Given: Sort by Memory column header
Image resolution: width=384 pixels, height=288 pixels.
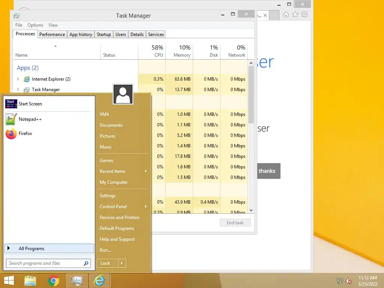Looking at the screenshot, I should tap(179, 51).
